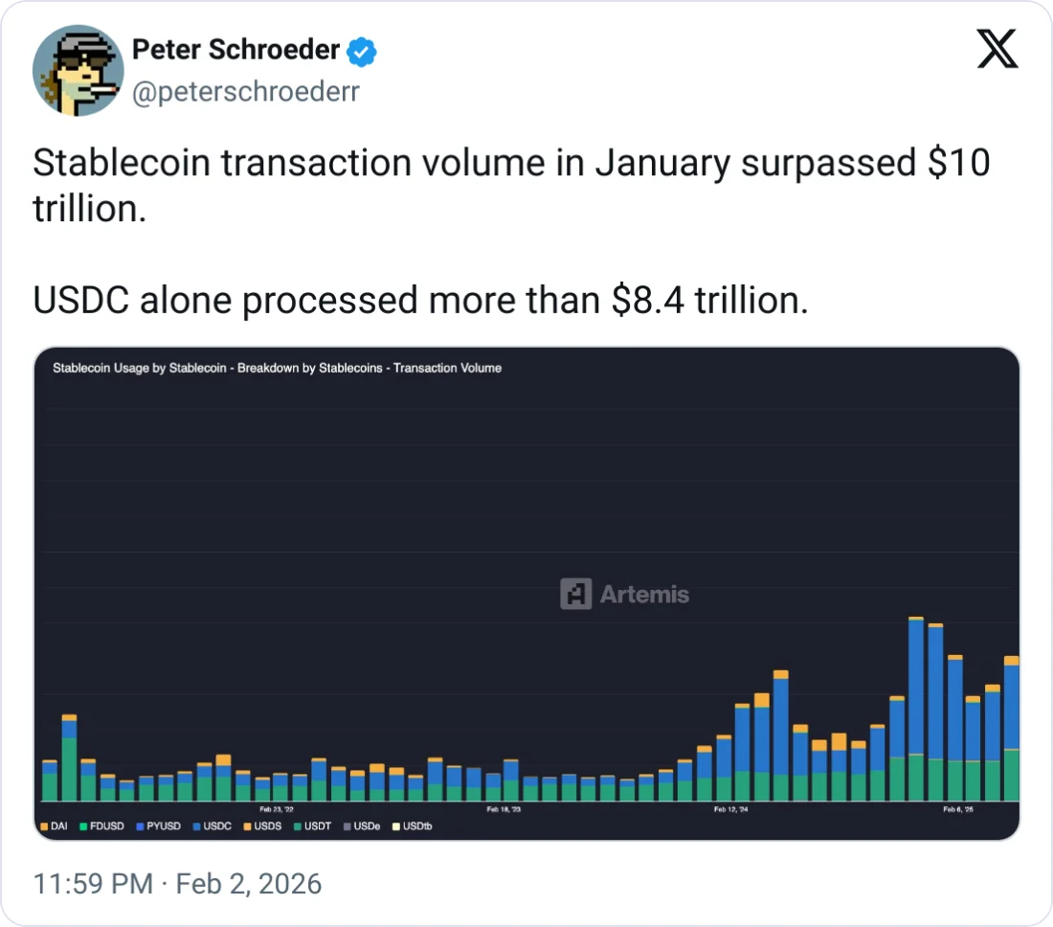The width and height of the screenshot is (1053, 927).
Task: Click the X logo icon
Action: point(997,50)
